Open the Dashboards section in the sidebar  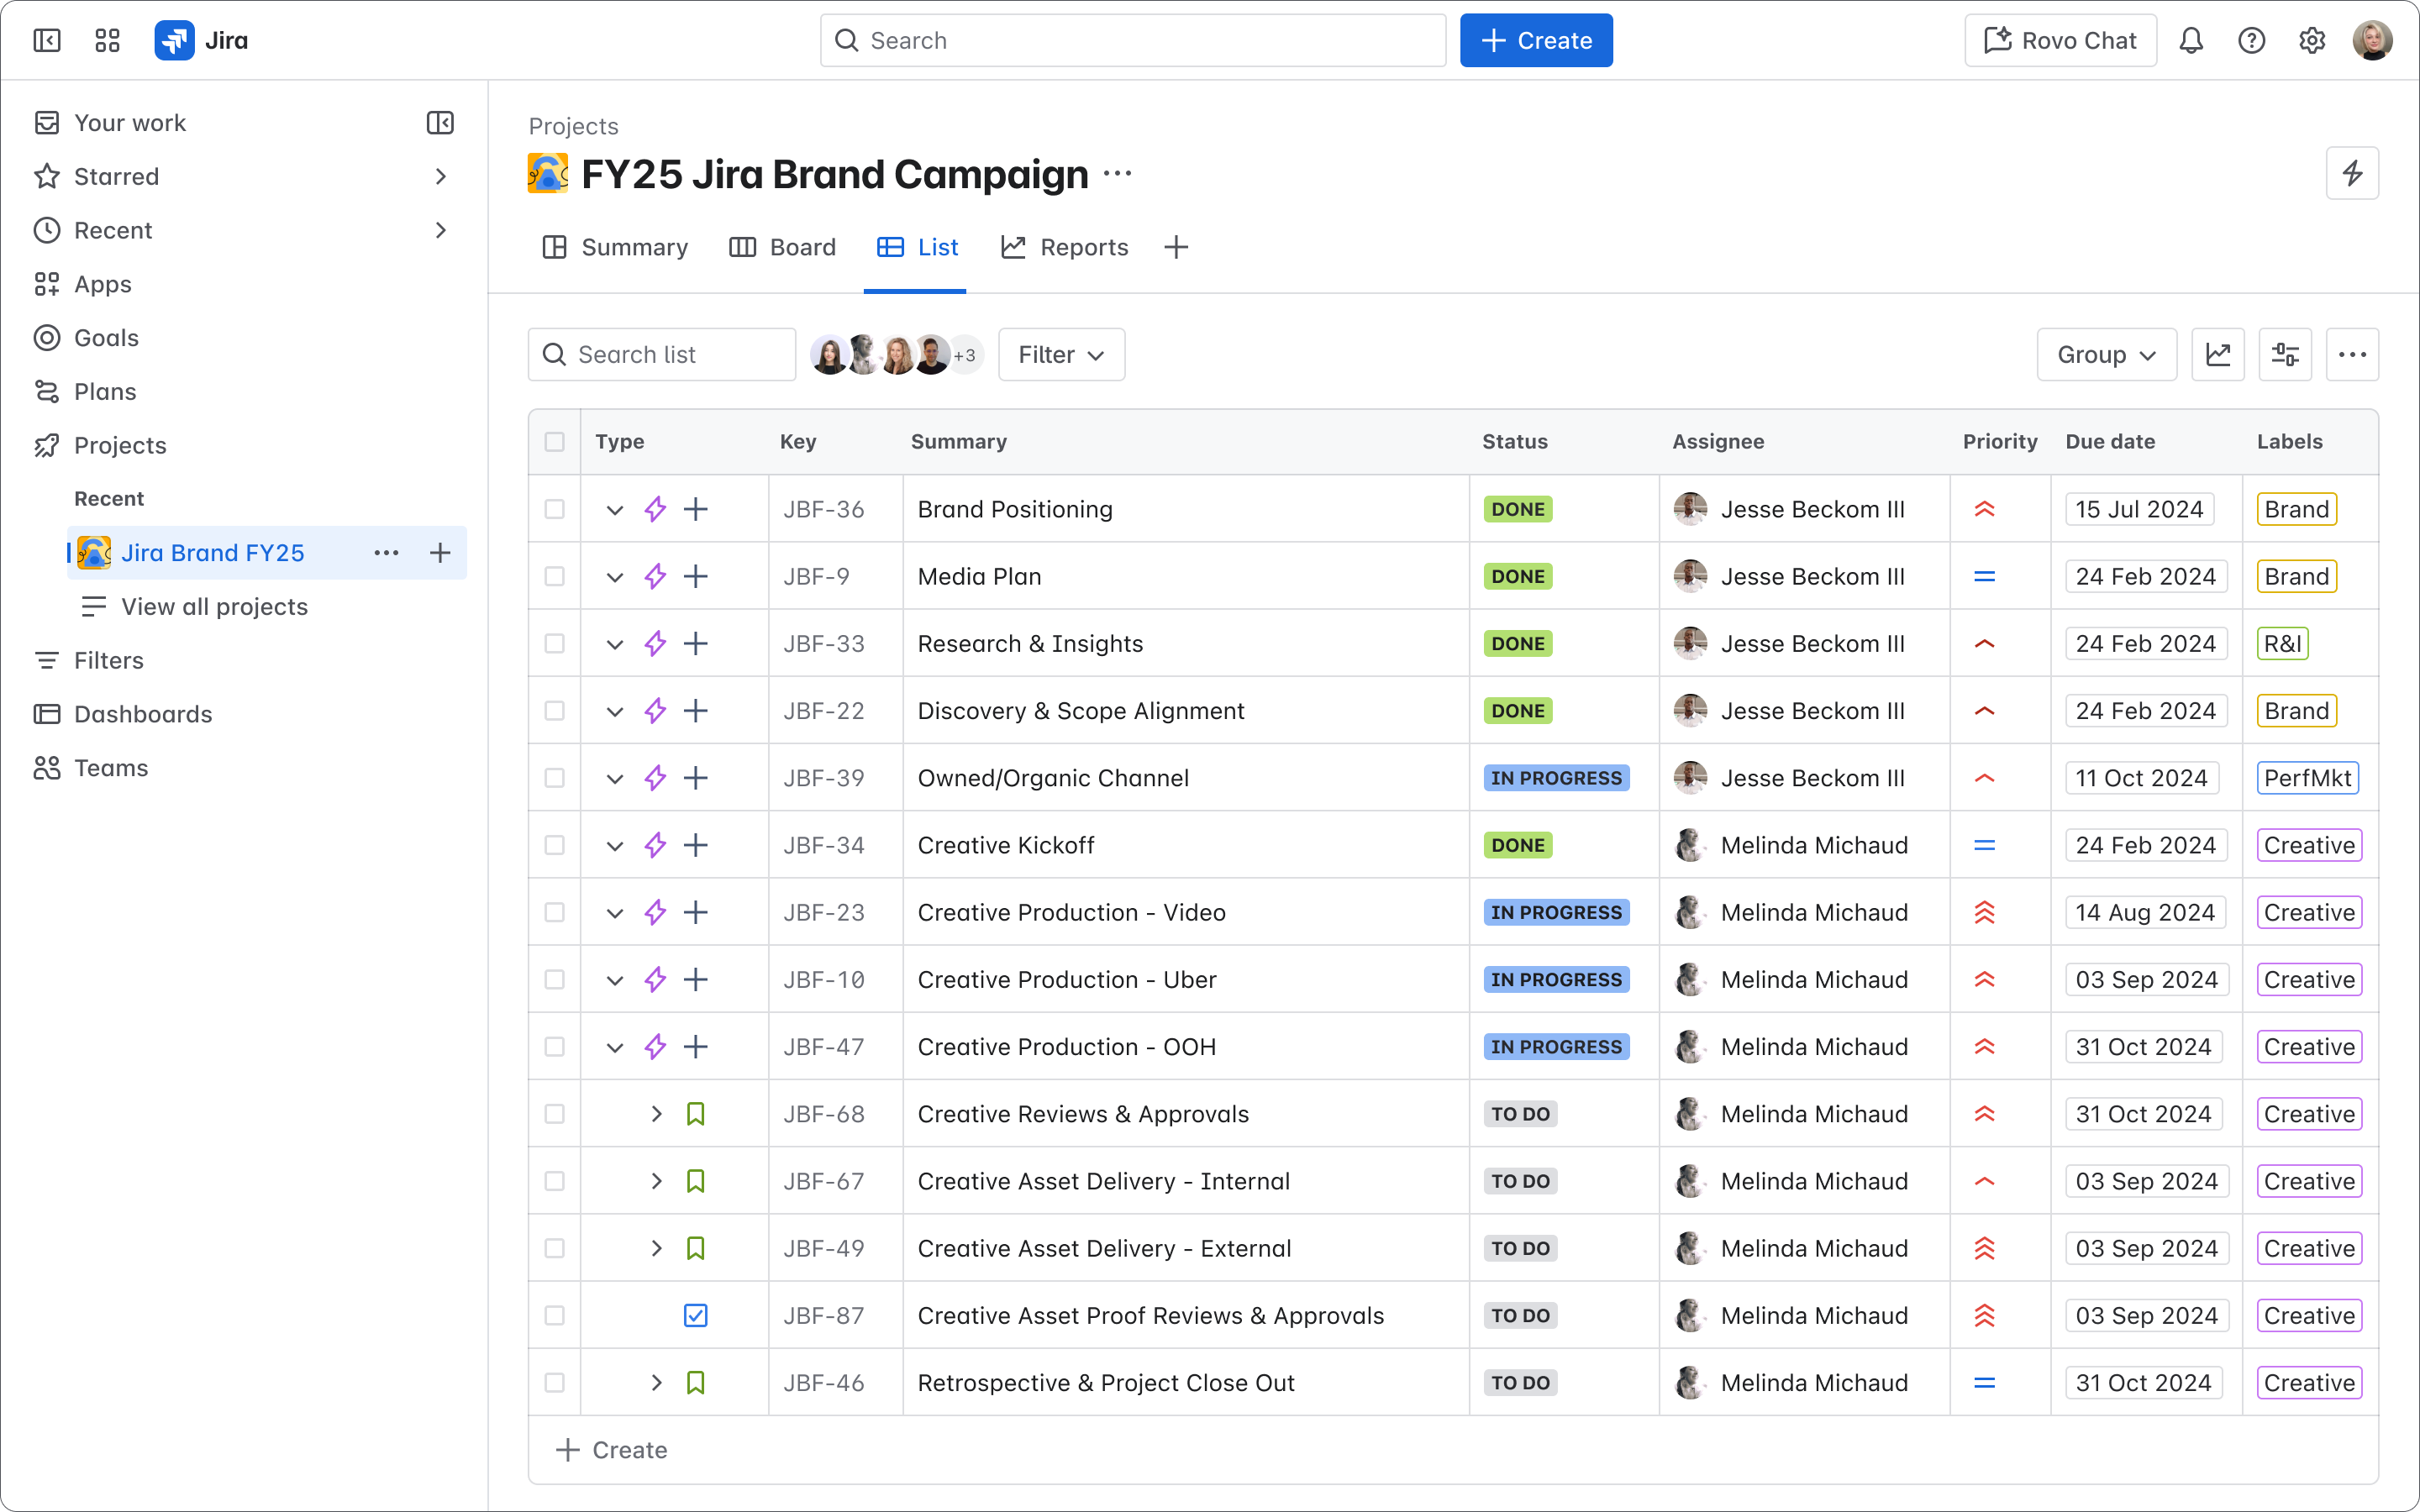point(142,714)
